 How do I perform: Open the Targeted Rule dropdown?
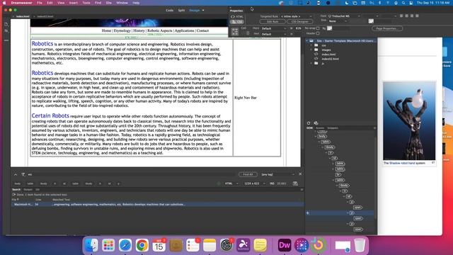296,16
